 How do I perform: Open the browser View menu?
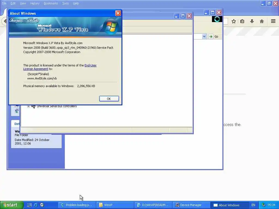(23, 3)
